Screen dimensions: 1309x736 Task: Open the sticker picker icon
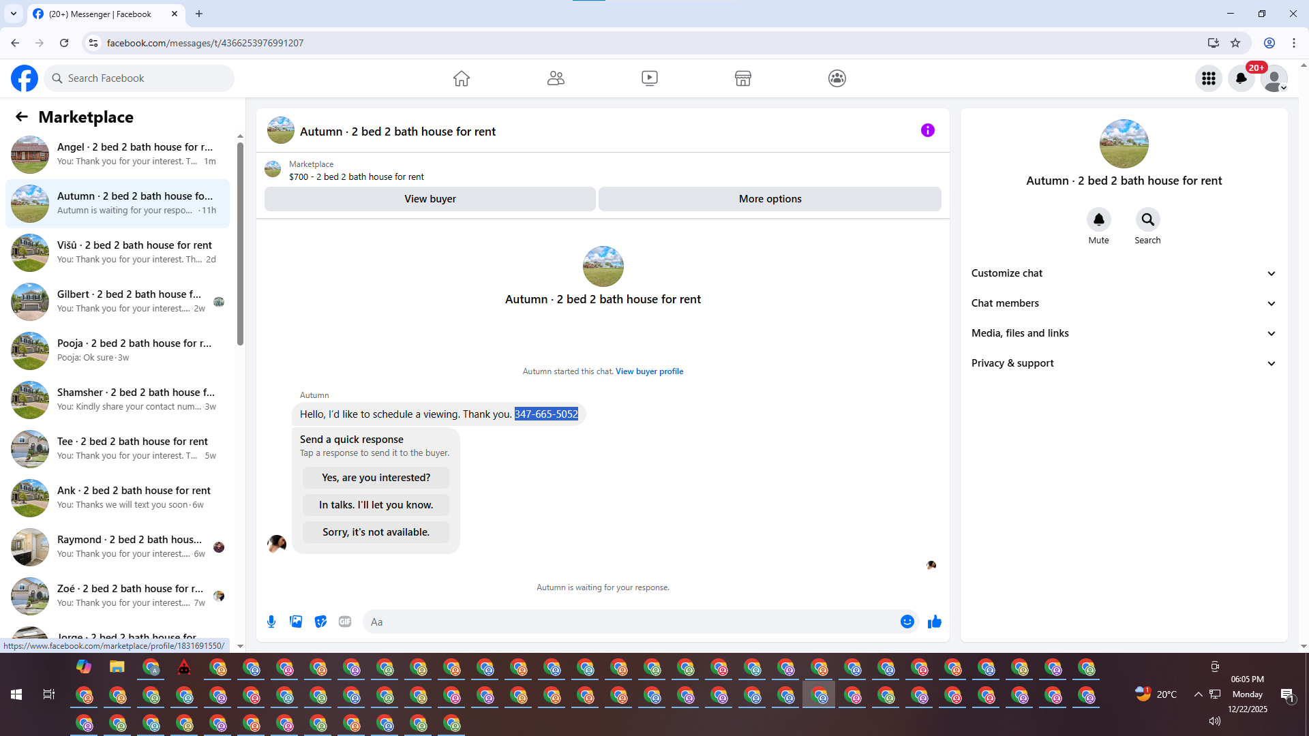(x=320, y=622)
